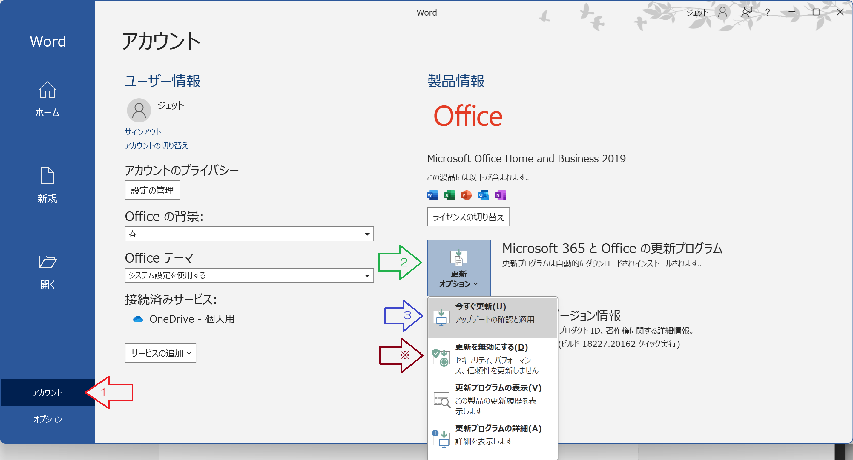Screen dimensions: 853x460
Task: Open the Home page in sidebar
Action: point(47,99)
